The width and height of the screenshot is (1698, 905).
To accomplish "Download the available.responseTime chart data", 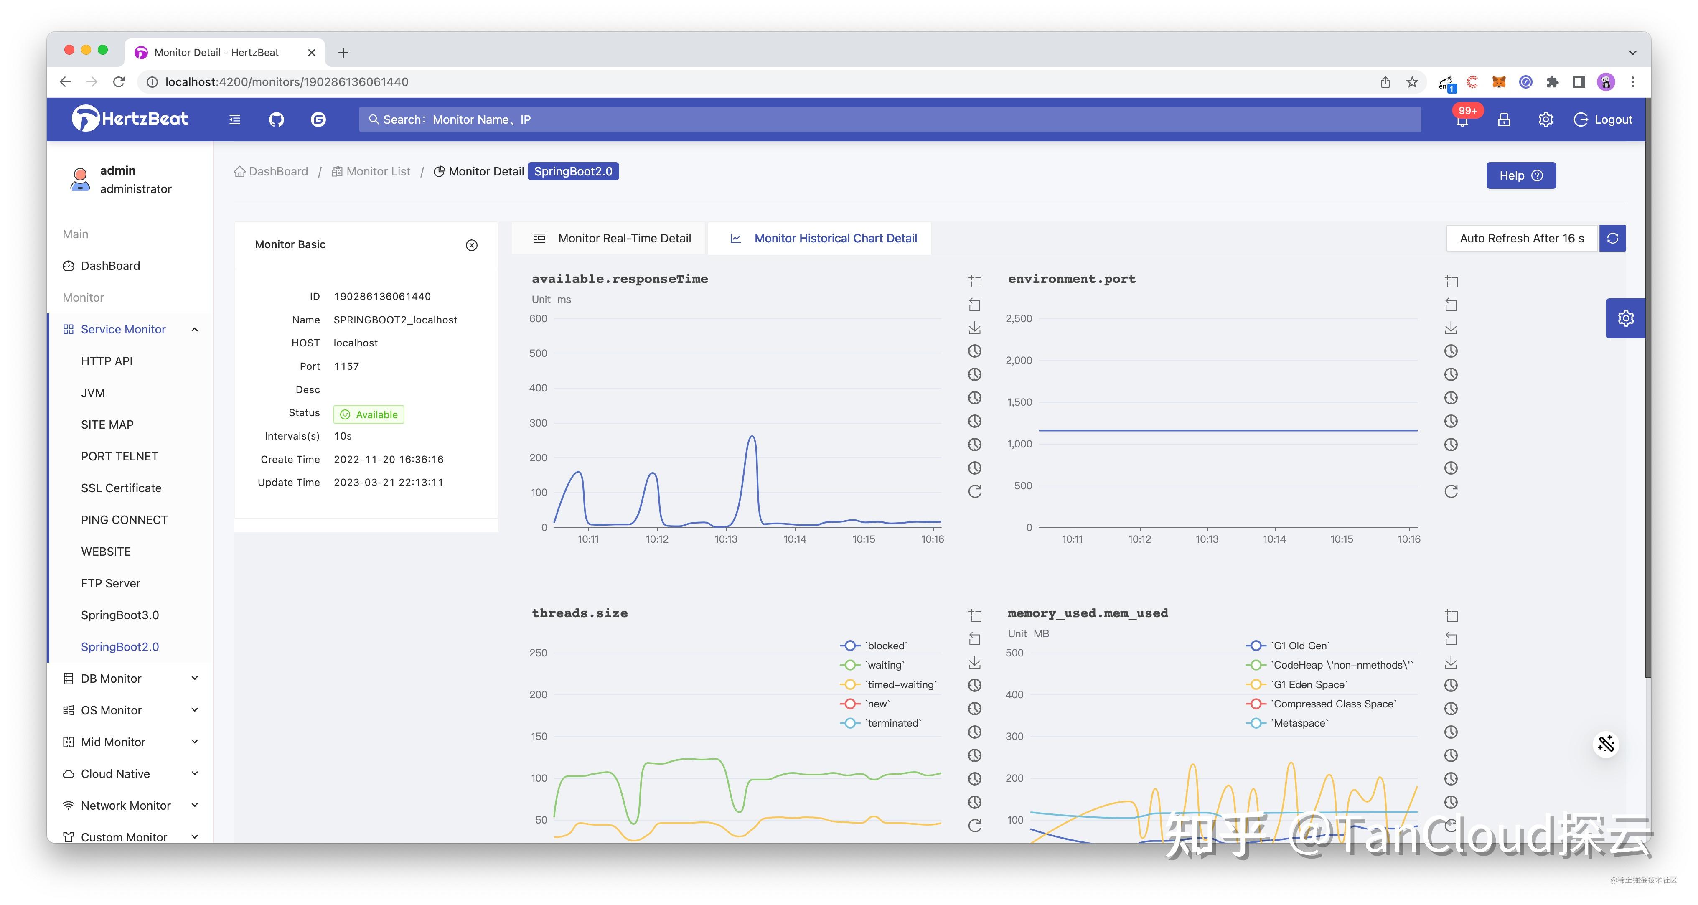I will [975, 328].
